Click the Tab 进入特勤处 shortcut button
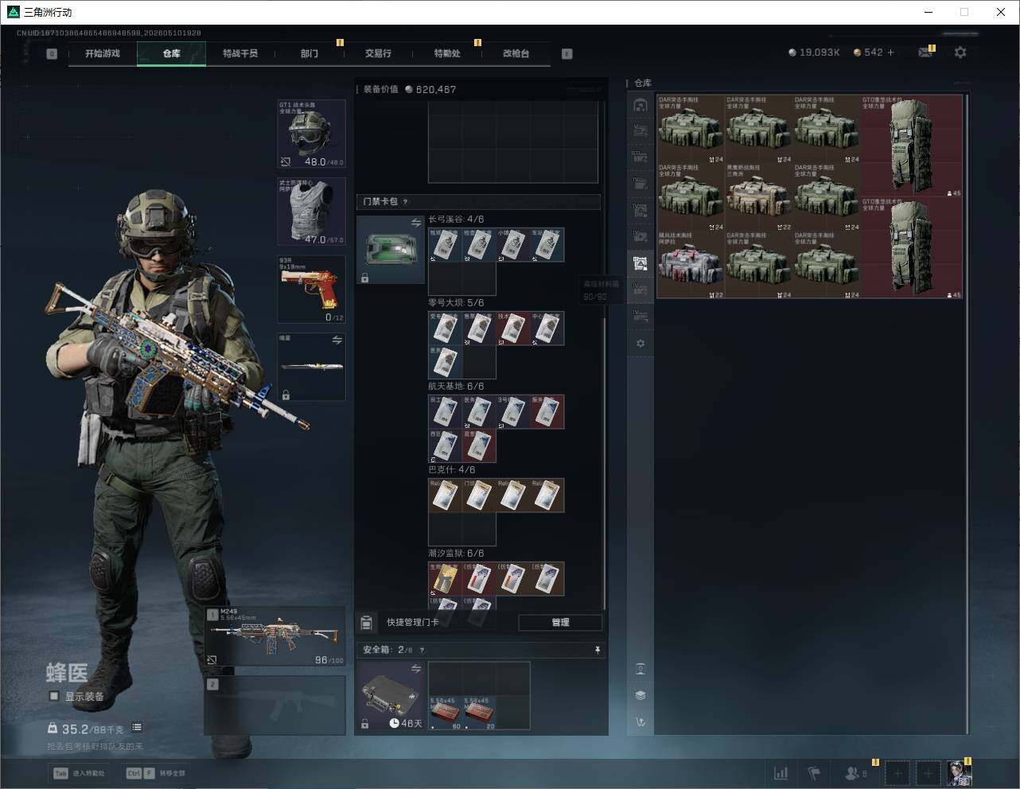Viewport: 1020px width, 789px height. coord(80,773)
